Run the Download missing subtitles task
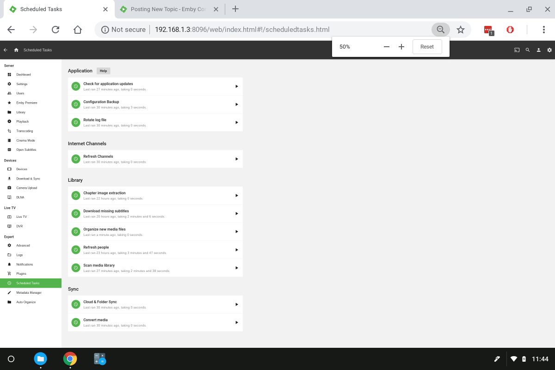Viewport: 555px width, 370px height. click(236, 213)
